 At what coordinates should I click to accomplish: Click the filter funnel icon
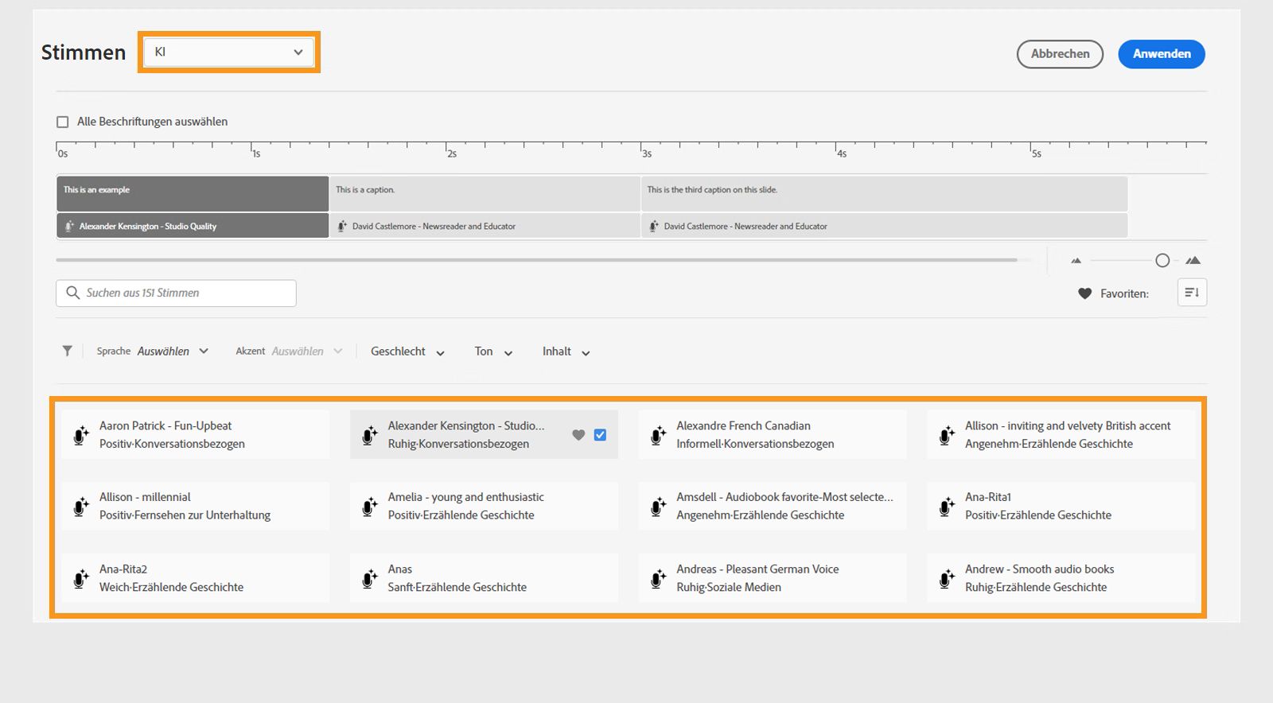[68, 351]
